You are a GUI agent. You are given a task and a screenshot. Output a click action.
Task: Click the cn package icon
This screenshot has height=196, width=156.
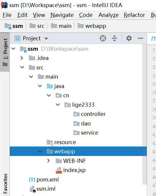point(59,95)
